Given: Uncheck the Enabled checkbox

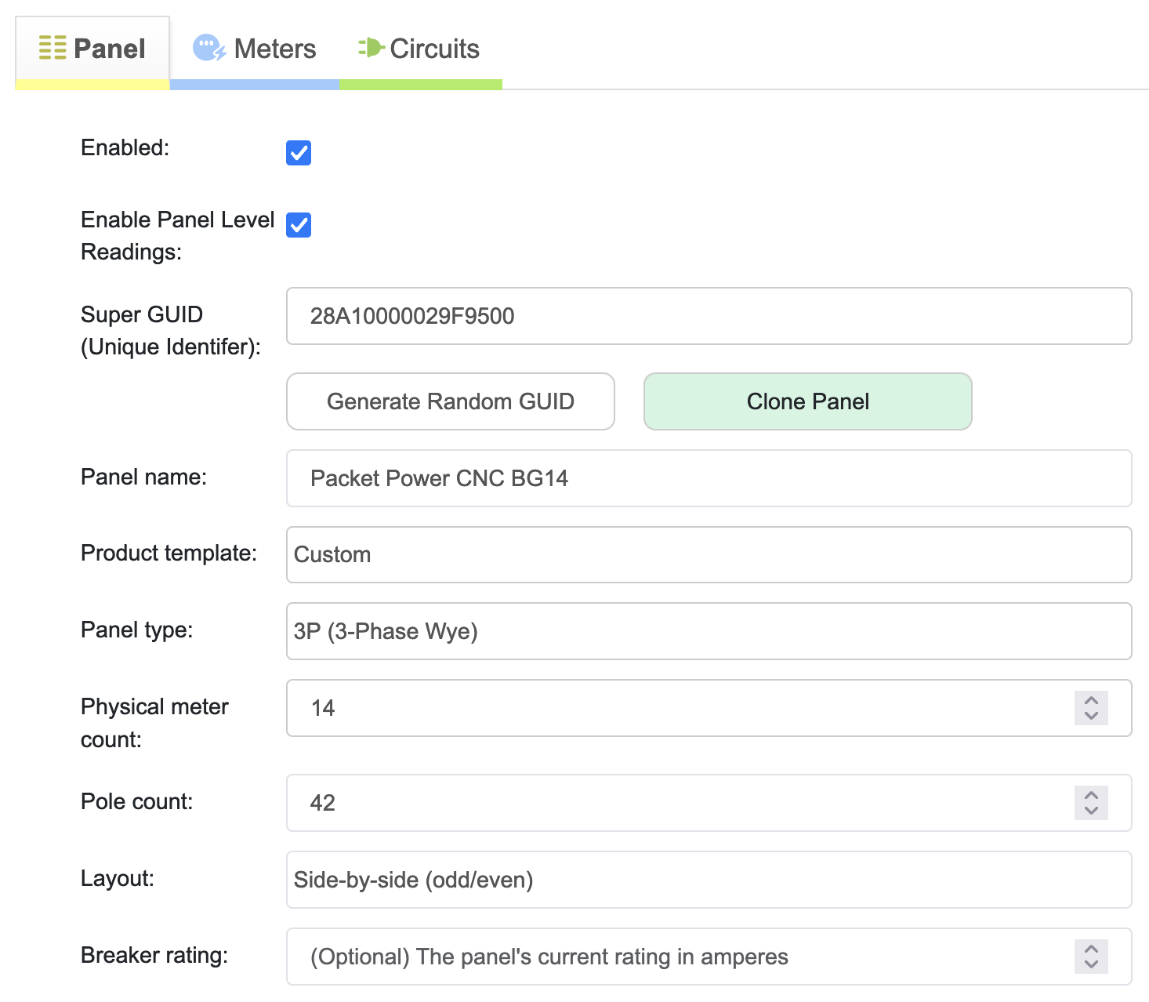Looking at the screenshot, I should [x=299, y=153].
